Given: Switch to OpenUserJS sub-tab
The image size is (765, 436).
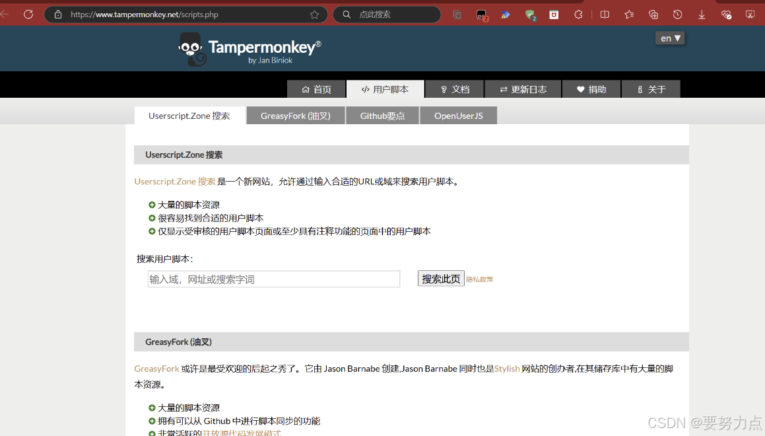Looking at the screenshot, I should (459, 116).
